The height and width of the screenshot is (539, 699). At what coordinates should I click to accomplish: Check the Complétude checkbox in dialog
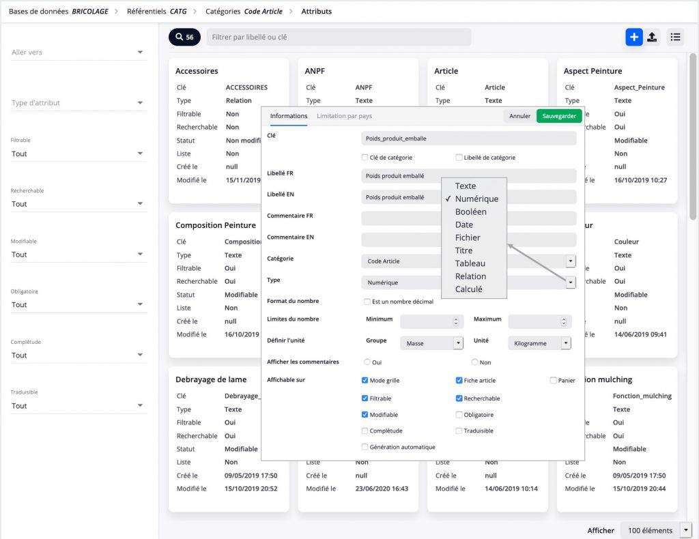(365, 431)
